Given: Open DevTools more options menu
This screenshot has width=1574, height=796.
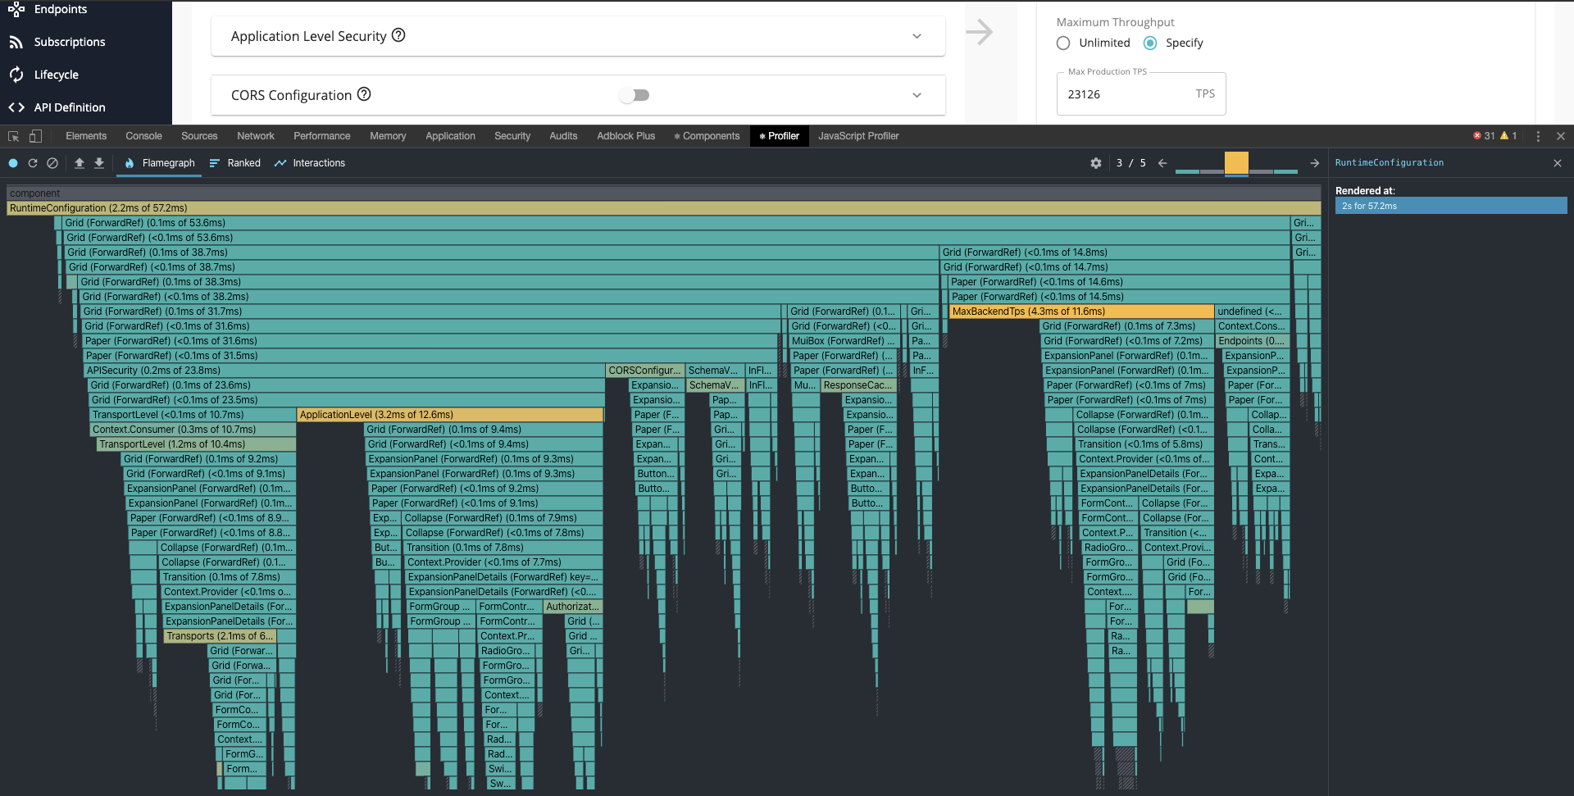Looking at the screenshot, I should [1538, 136].
